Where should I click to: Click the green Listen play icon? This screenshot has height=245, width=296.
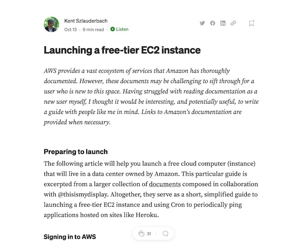[x=112, y=29]
